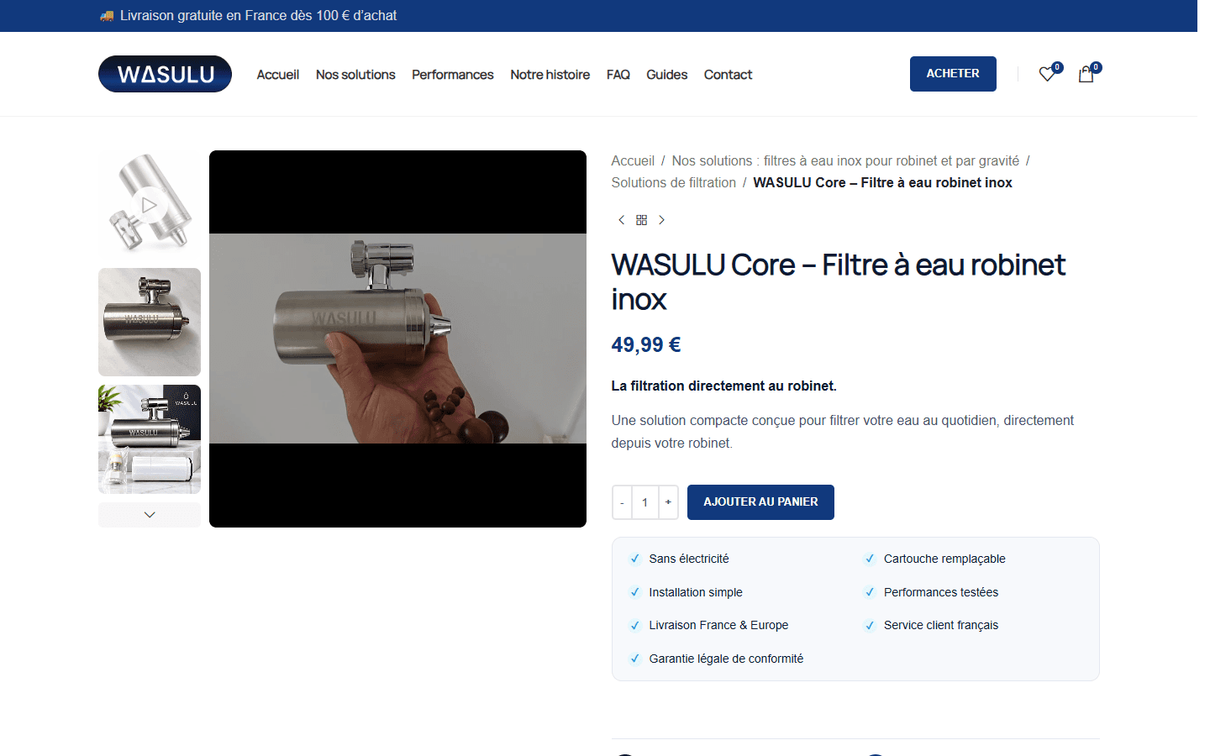1210x756 pixels.
Task: Click 'Service client français' text
Action: [x=941, y=625]
